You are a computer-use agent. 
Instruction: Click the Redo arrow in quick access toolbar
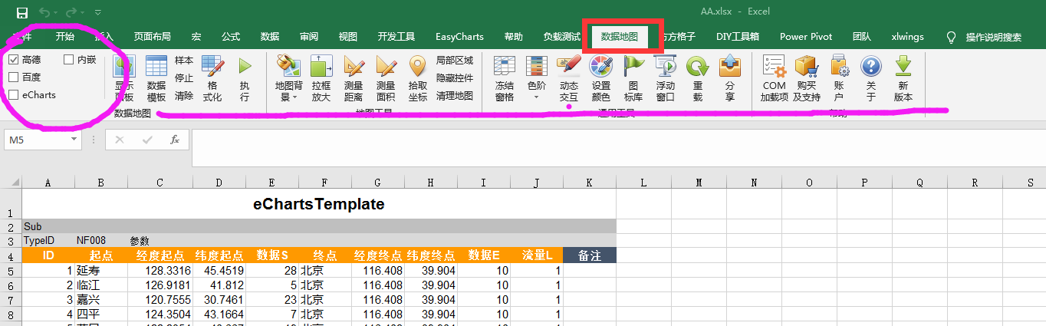tap(71, 12)
